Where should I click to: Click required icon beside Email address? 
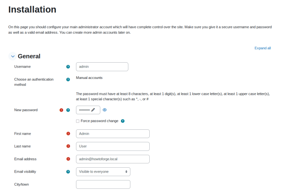coord(68,159)
